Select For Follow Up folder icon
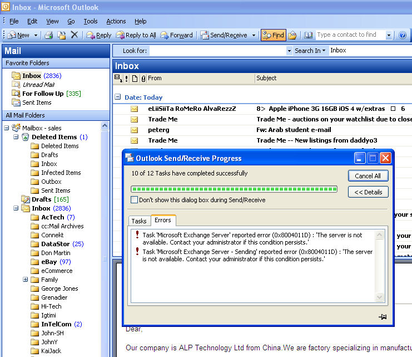Screen dimensions: 412x357 [x=16, y=94]
